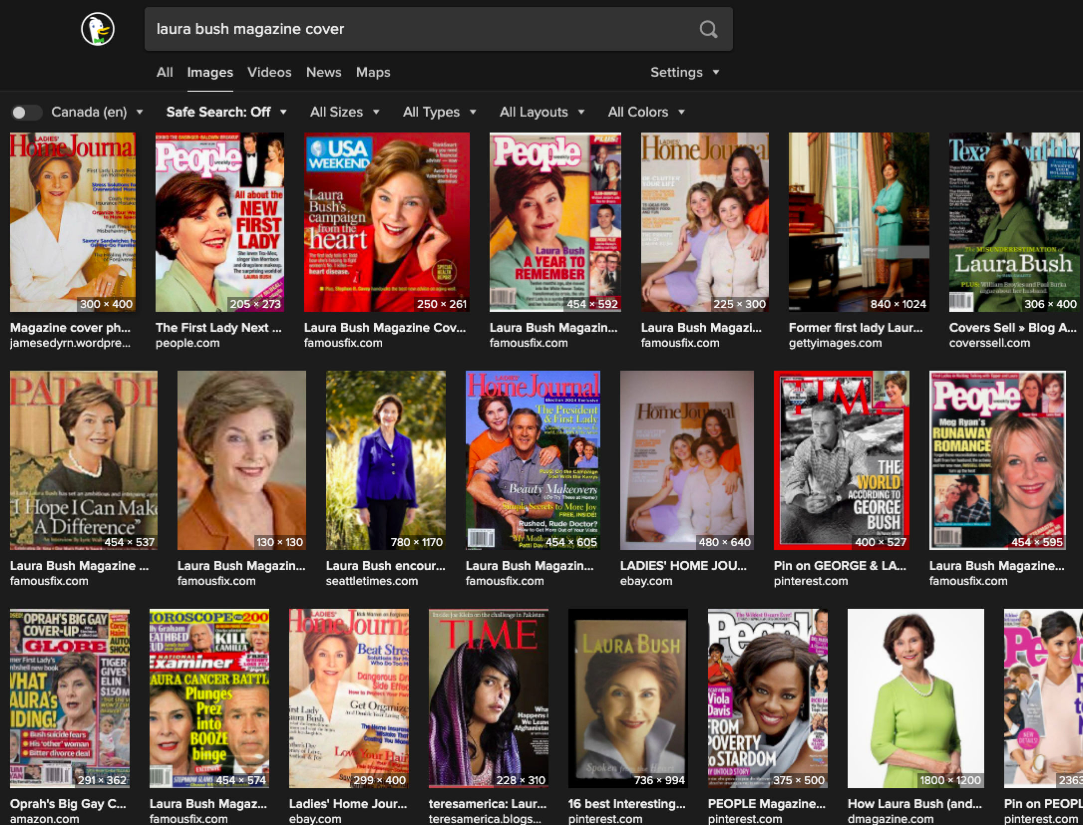This screenshot has height=825, width=1083.
Task: Open the 480 × 640 eBay Home Journal thumbnail
Action: tap(687, 460)
